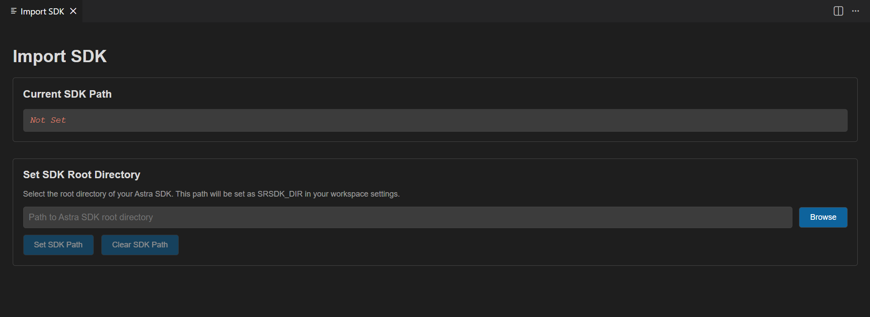This screenshot has width=870, height=317.
Task: Click "Astra SDK" in the description sentence
Action: pos(153,194)
